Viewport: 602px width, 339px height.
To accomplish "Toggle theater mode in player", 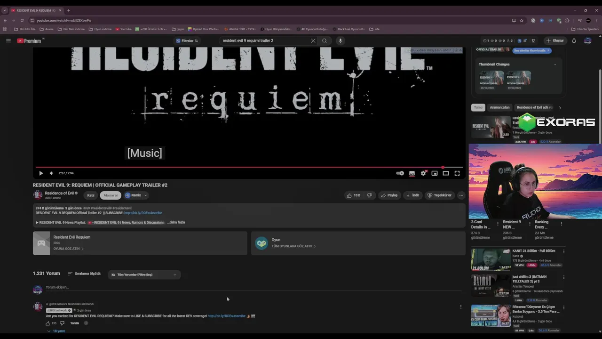I will pyautogui.click(x=446, y=173).
